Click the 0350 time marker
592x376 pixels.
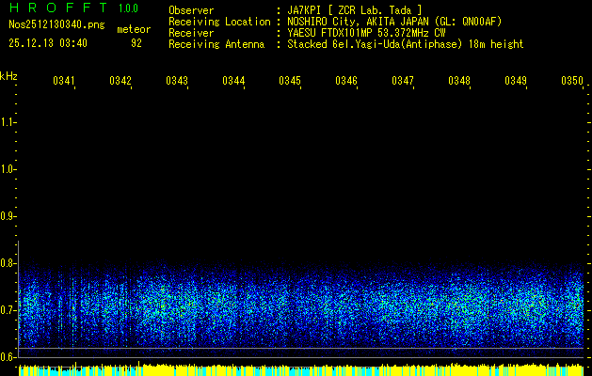pos(571,82)
